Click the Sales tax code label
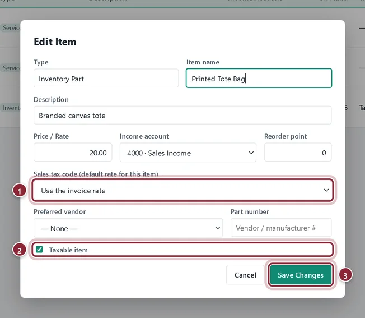 [x=96, y=174]
